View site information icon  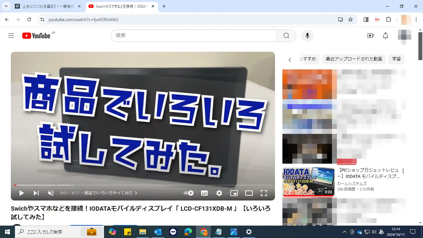[x=43, y=20]
